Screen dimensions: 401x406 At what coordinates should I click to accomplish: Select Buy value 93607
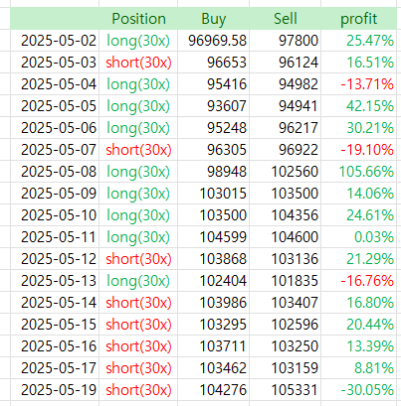(x=213, y=106)
